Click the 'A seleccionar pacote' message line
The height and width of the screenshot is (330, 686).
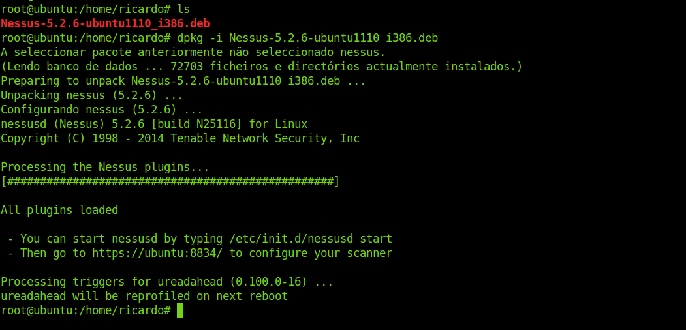(193, 52)
